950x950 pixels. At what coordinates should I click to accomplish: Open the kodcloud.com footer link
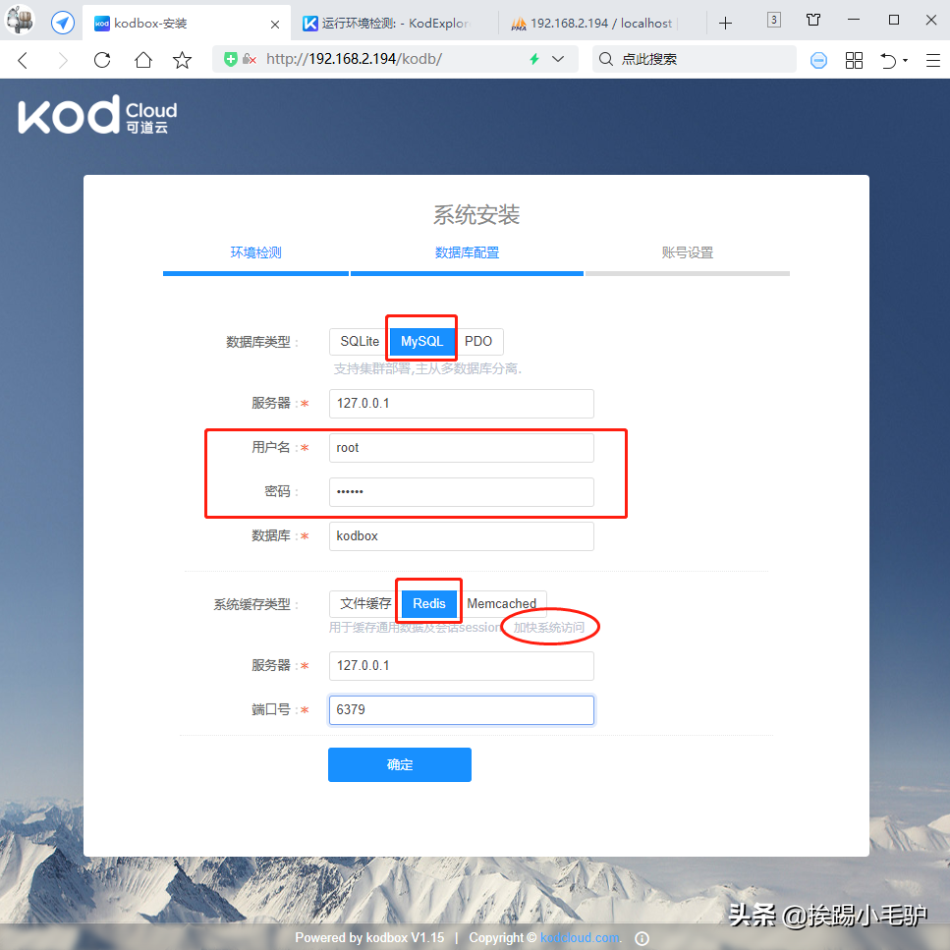click(581, 937)
